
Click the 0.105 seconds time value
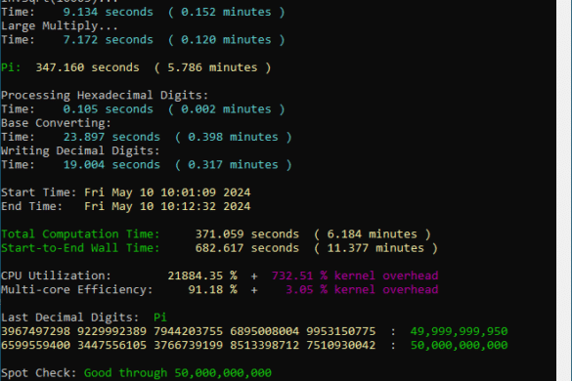[108, 109]
